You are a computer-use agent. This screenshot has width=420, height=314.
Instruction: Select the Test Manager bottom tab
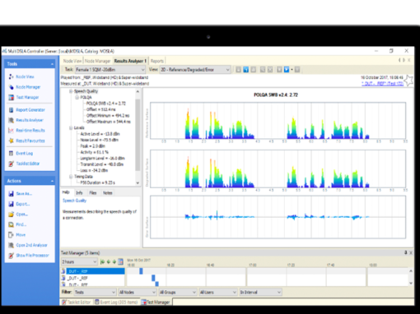pyautogui.click(x=156, y=302)
